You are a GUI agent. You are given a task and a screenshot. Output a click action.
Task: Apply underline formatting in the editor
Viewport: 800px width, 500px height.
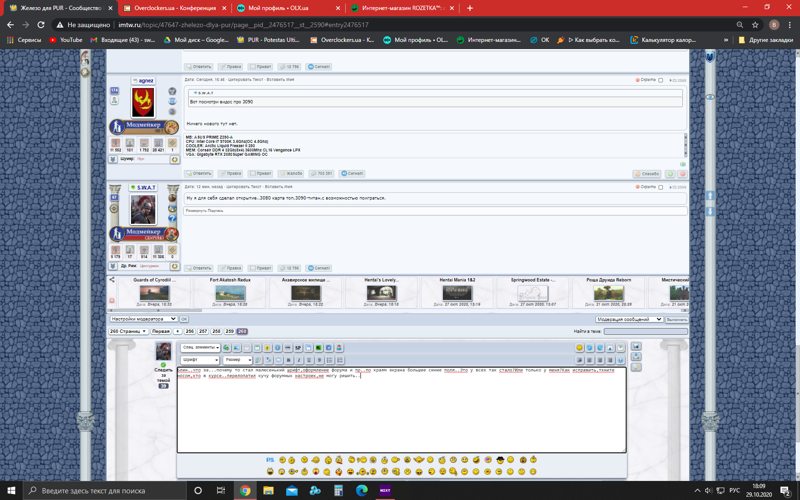point(309,360)
